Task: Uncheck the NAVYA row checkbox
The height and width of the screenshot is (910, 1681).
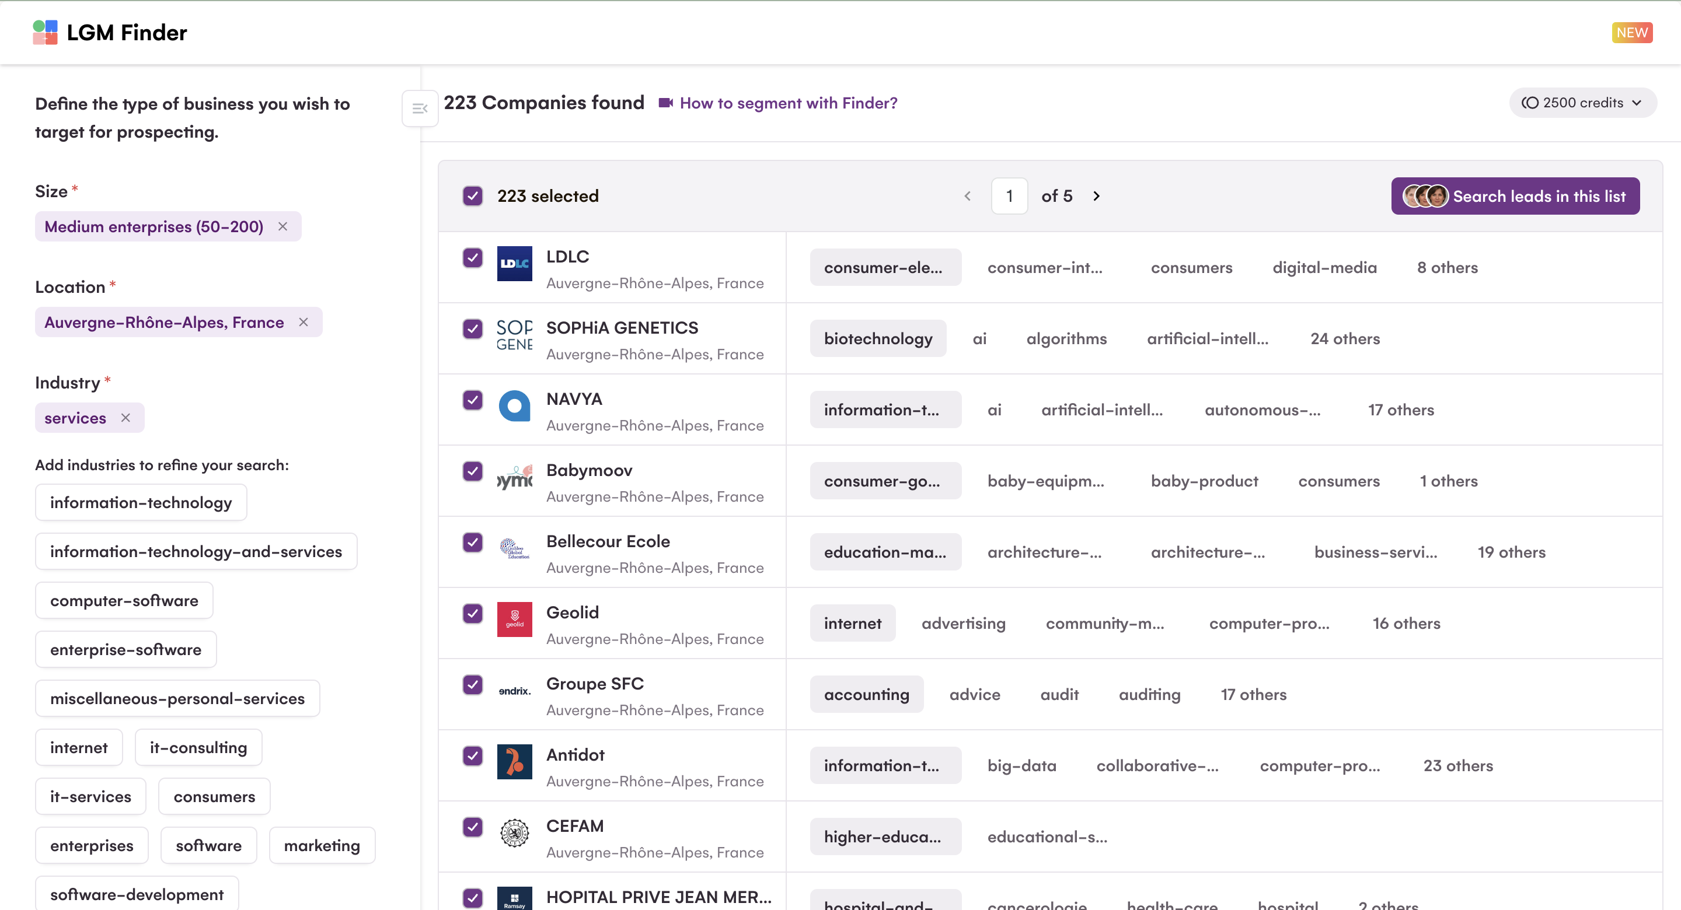Action: 472,400
